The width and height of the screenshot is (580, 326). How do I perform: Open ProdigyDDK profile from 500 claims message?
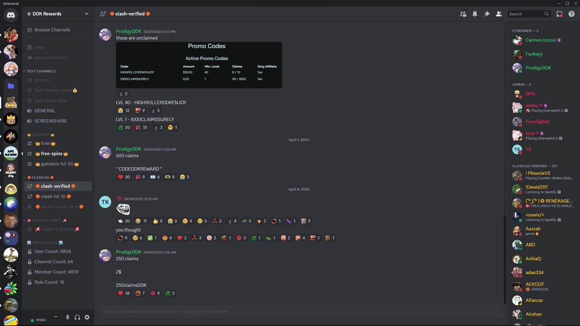129,149
